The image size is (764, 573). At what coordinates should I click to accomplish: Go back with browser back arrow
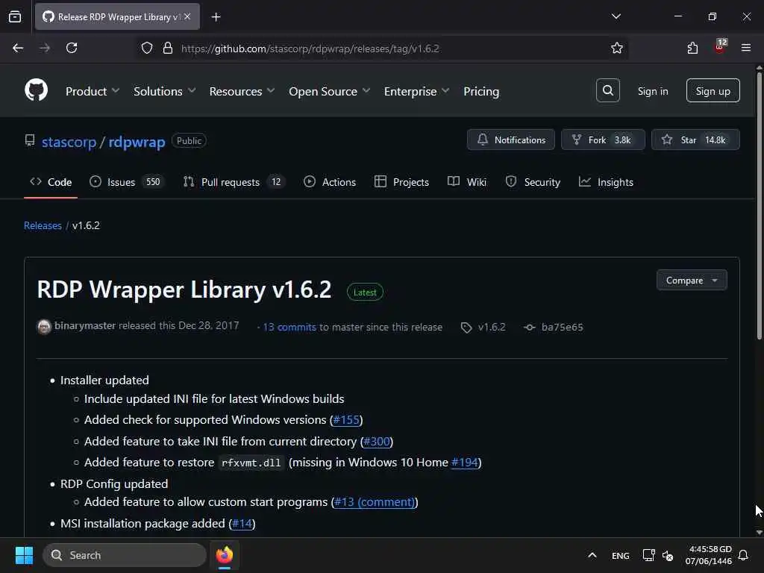(x=18, y=48)
